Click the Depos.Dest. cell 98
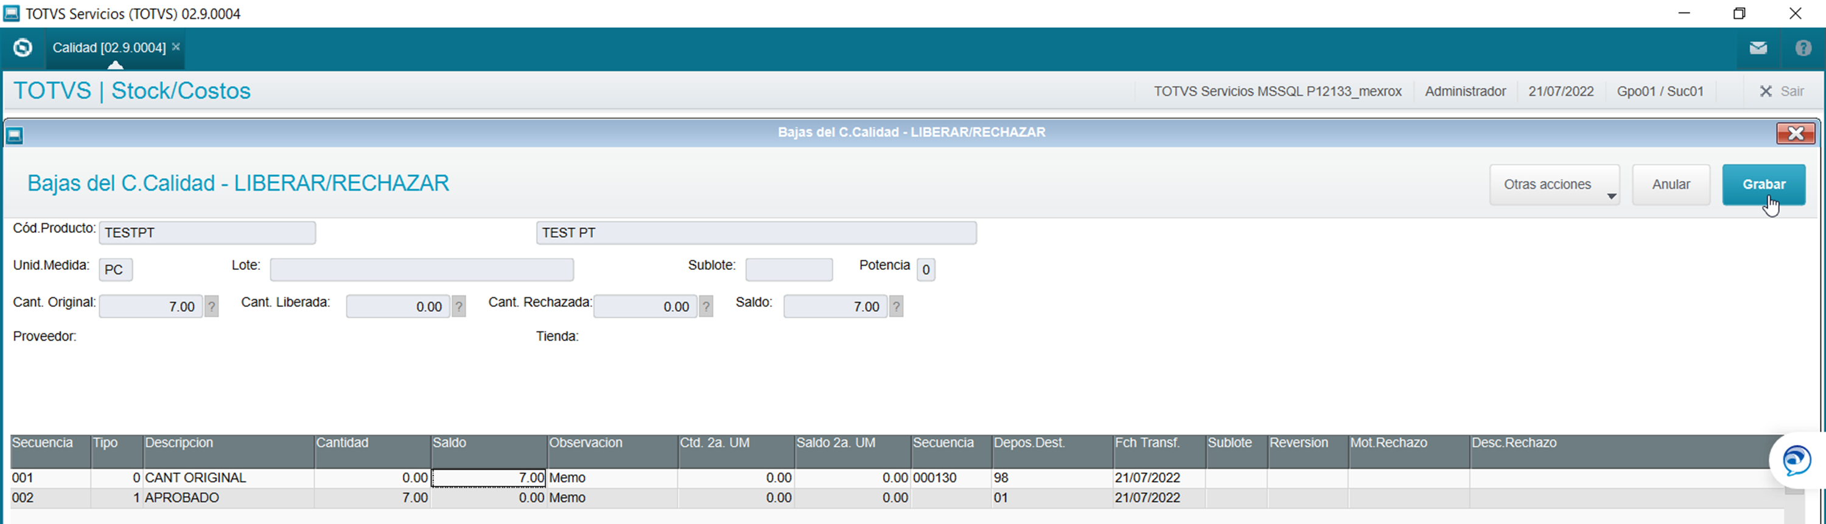 tap(1052, 478)
